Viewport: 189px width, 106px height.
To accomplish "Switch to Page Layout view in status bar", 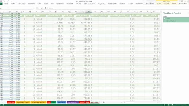I will [168, 105].
